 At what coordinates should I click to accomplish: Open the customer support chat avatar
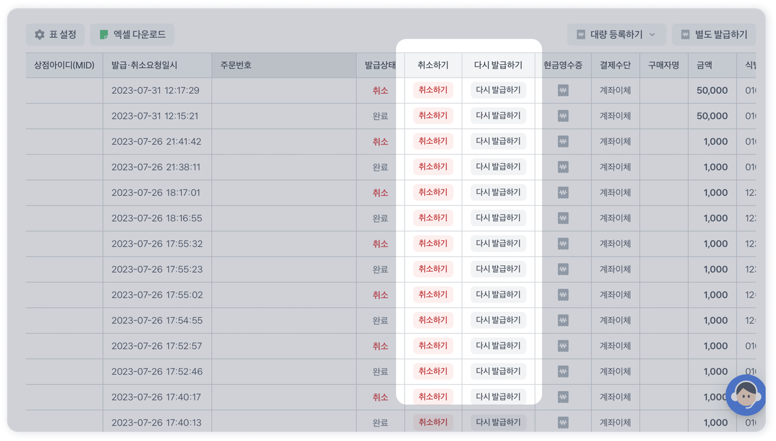point(745,396)
